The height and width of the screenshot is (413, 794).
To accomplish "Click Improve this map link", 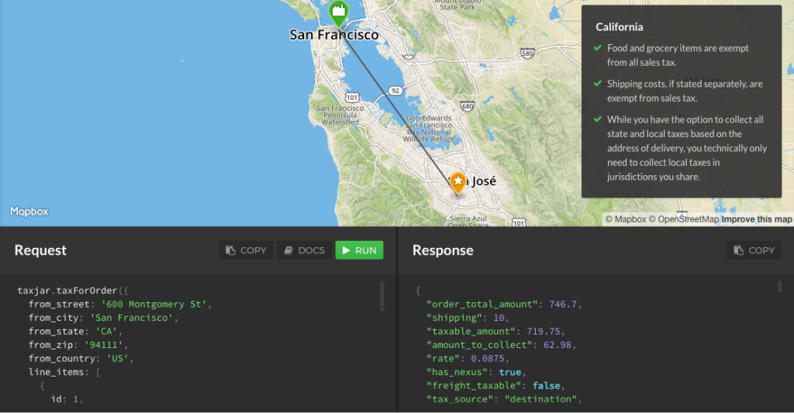I will pos(757,219).
